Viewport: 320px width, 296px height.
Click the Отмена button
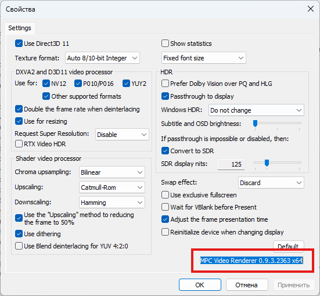246,285
